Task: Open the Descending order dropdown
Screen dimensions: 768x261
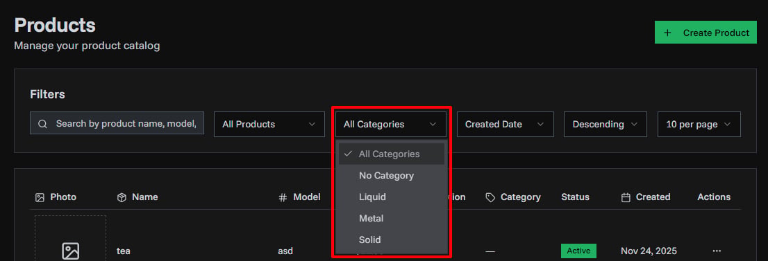Action: (606, 124)
